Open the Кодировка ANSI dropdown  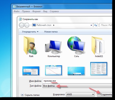point(80,95)
